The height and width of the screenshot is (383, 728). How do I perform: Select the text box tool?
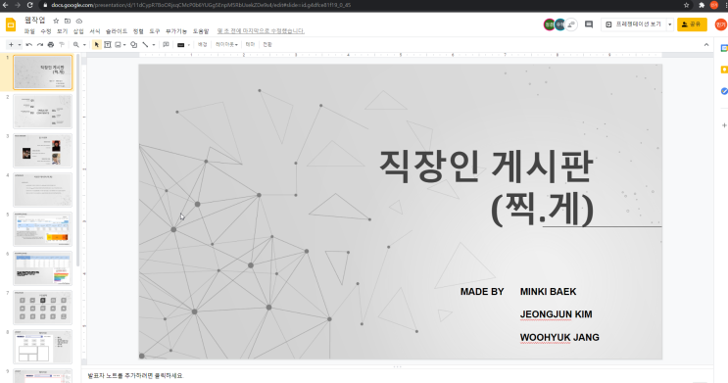pyautogui.click(x=107, y=44)
